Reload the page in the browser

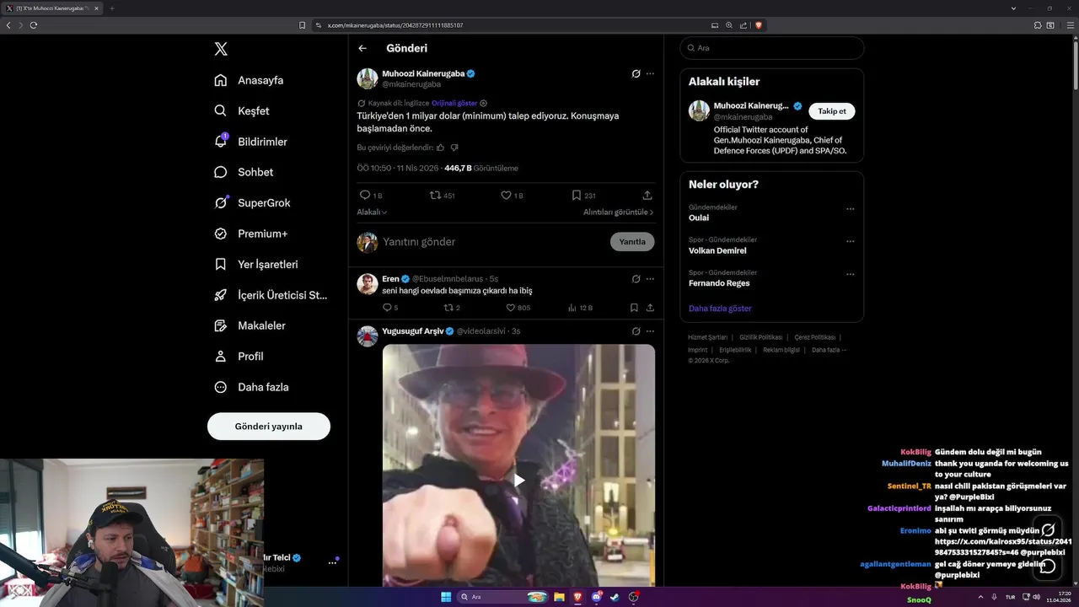[x=34, y=25]
